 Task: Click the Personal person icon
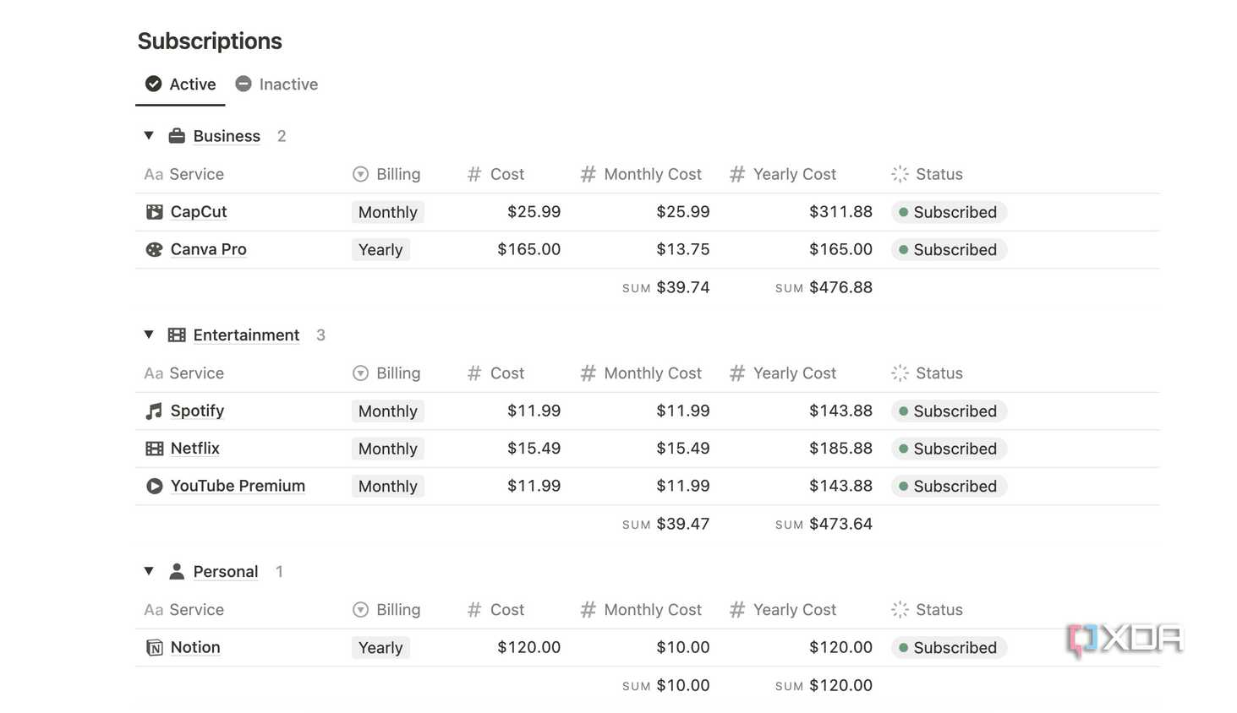pos(177,571)
